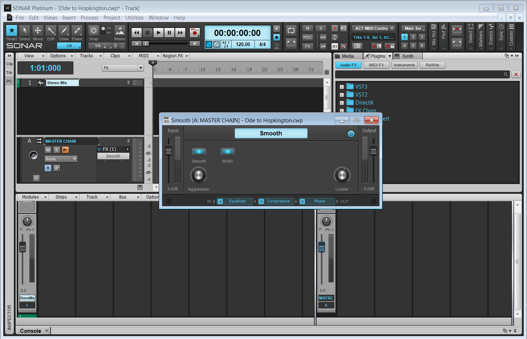The width and height of the screenshot is (527, 339).
Task: Choose the Select tool
Action: [25, 30]
